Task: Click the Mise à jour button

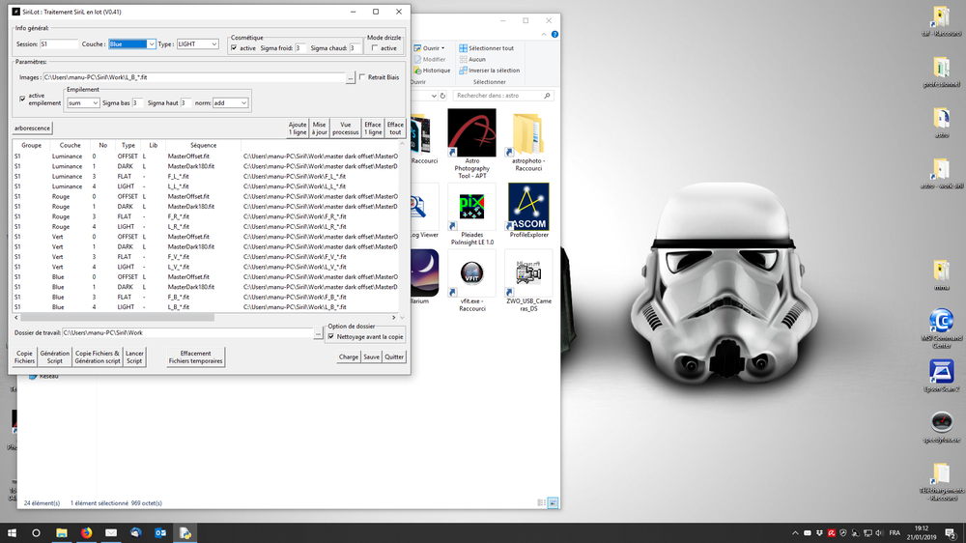Action: tap(319, 129)
